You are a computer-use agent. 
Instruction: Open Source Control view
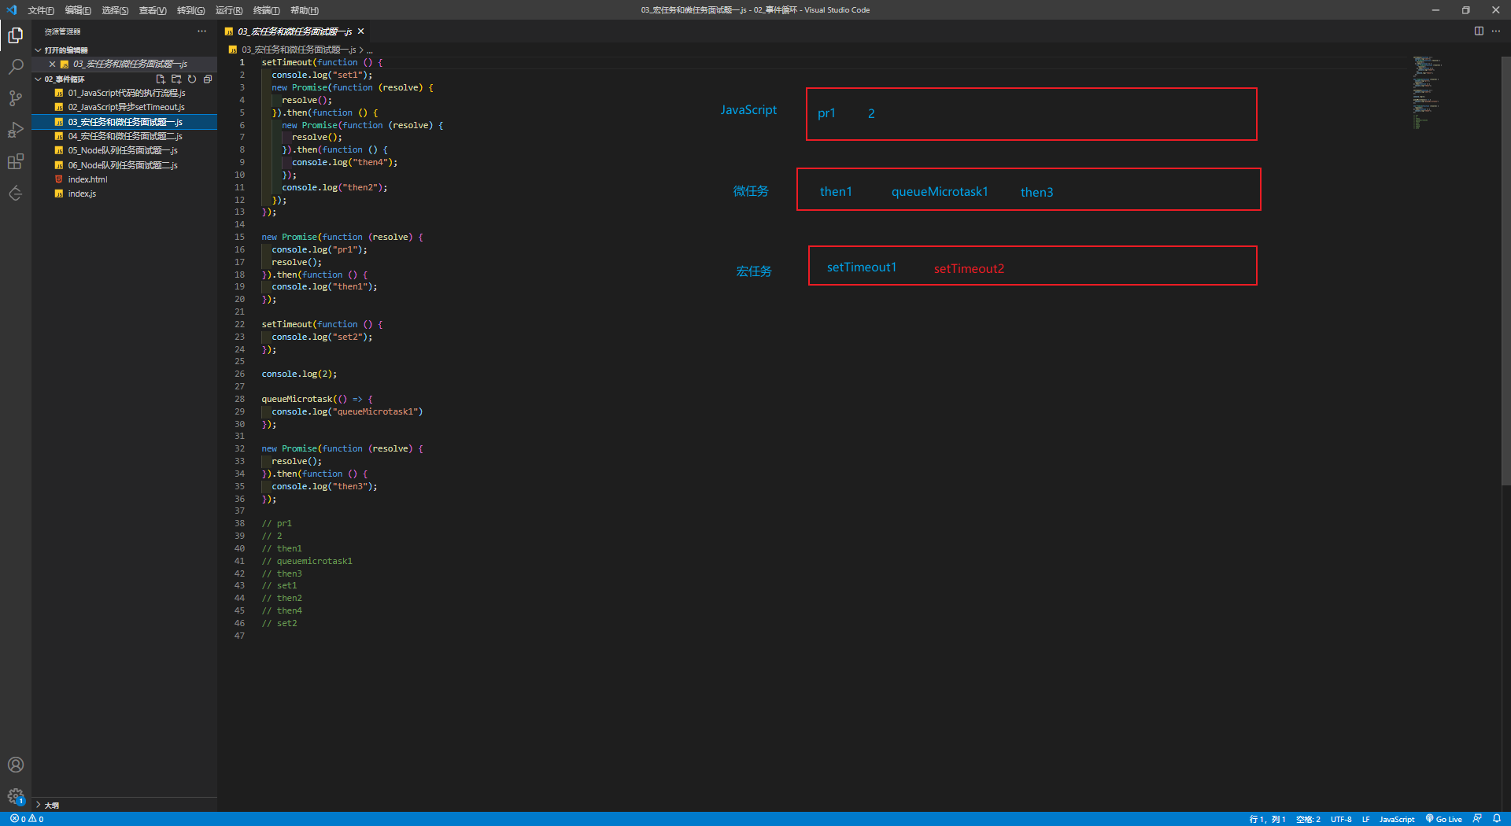[16, 98]
